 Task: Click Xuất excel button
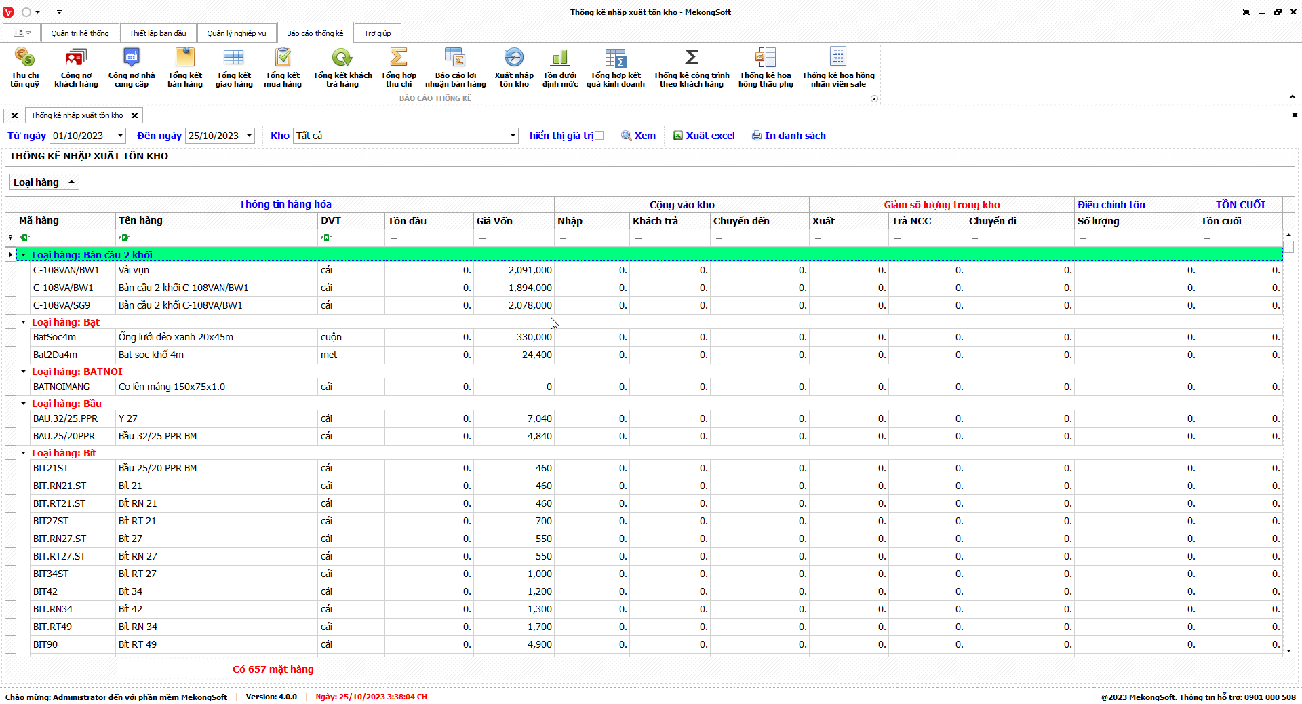pos(703,136)
